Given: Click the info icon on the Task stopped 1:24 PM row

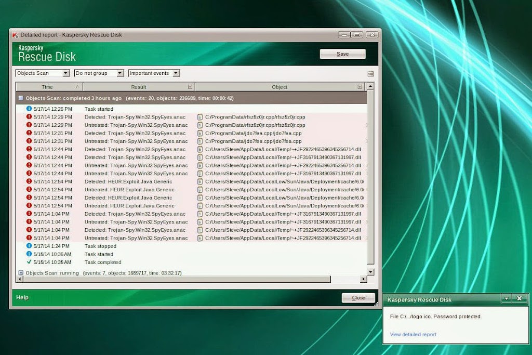Looking at the screenshot, I should coord(29,246).
